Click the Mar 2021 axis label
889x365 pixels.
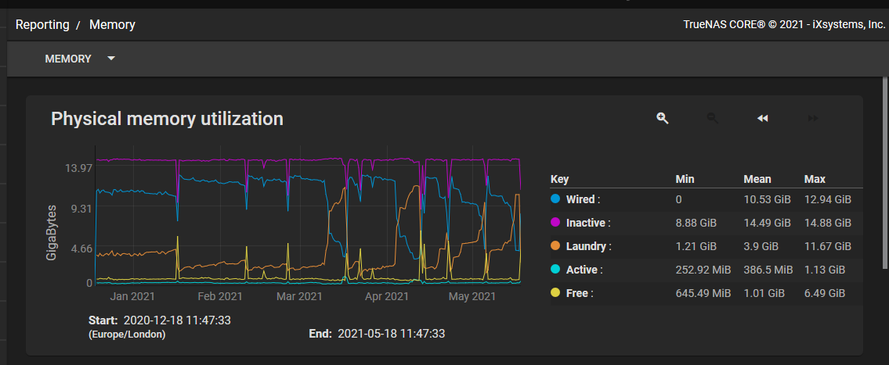(x=300, y=296)
